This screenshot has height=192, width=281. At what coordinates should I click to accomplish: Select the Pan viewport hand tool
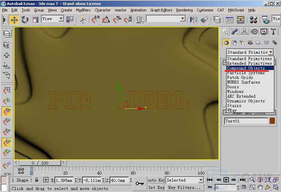260,187
